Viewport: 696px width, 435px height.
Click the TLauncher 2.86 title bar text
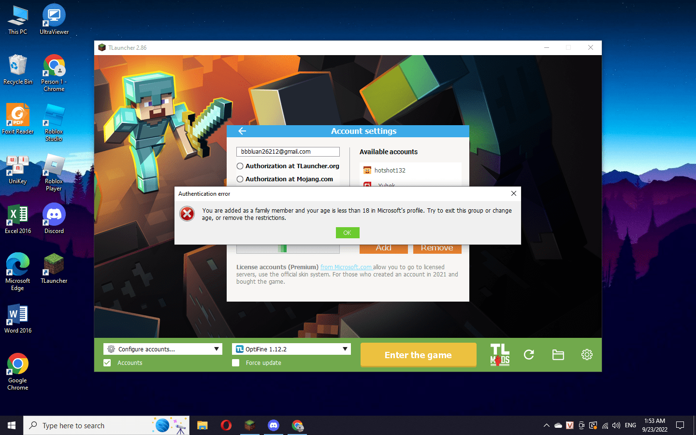pyautogui.click(x=128, y=48)
